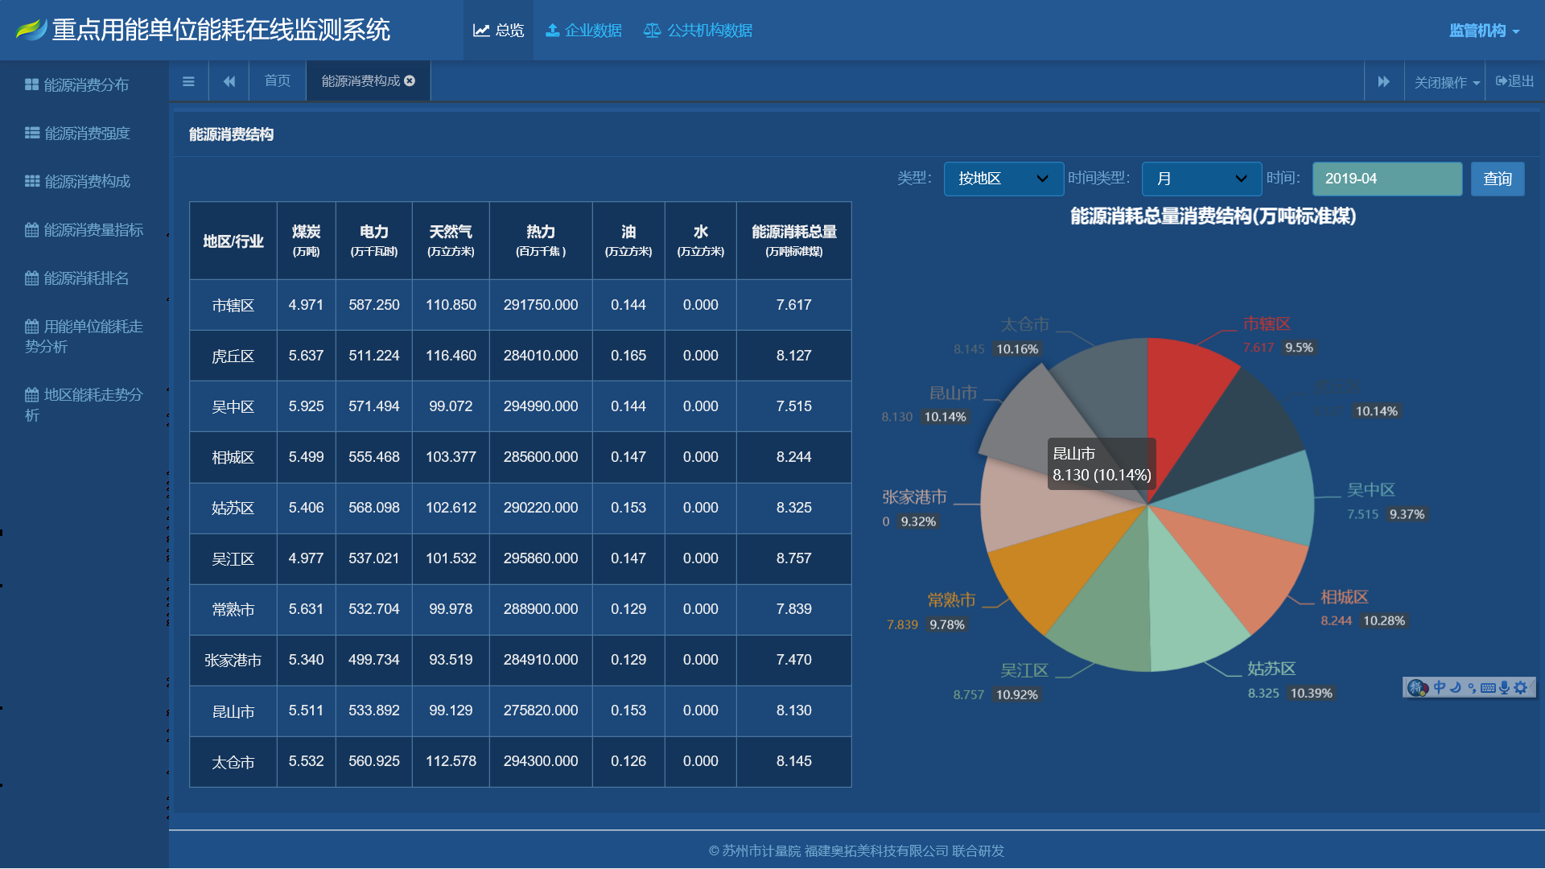This screenshot has height=869, width=1545.
Task: Open the 监管机构 user menu
Action: coord(1483,31)
